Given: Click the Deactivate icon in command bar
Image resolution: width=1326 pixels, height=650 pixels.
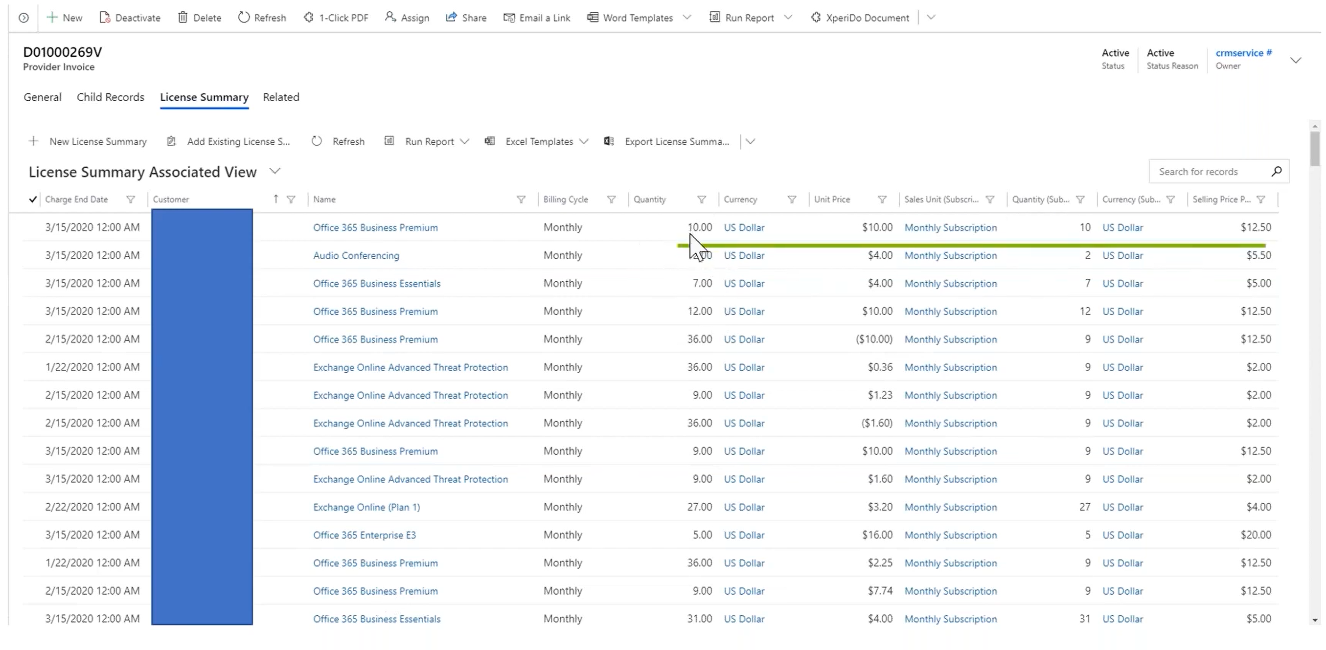Looking at the screenshot, I should tap(105, 18).
